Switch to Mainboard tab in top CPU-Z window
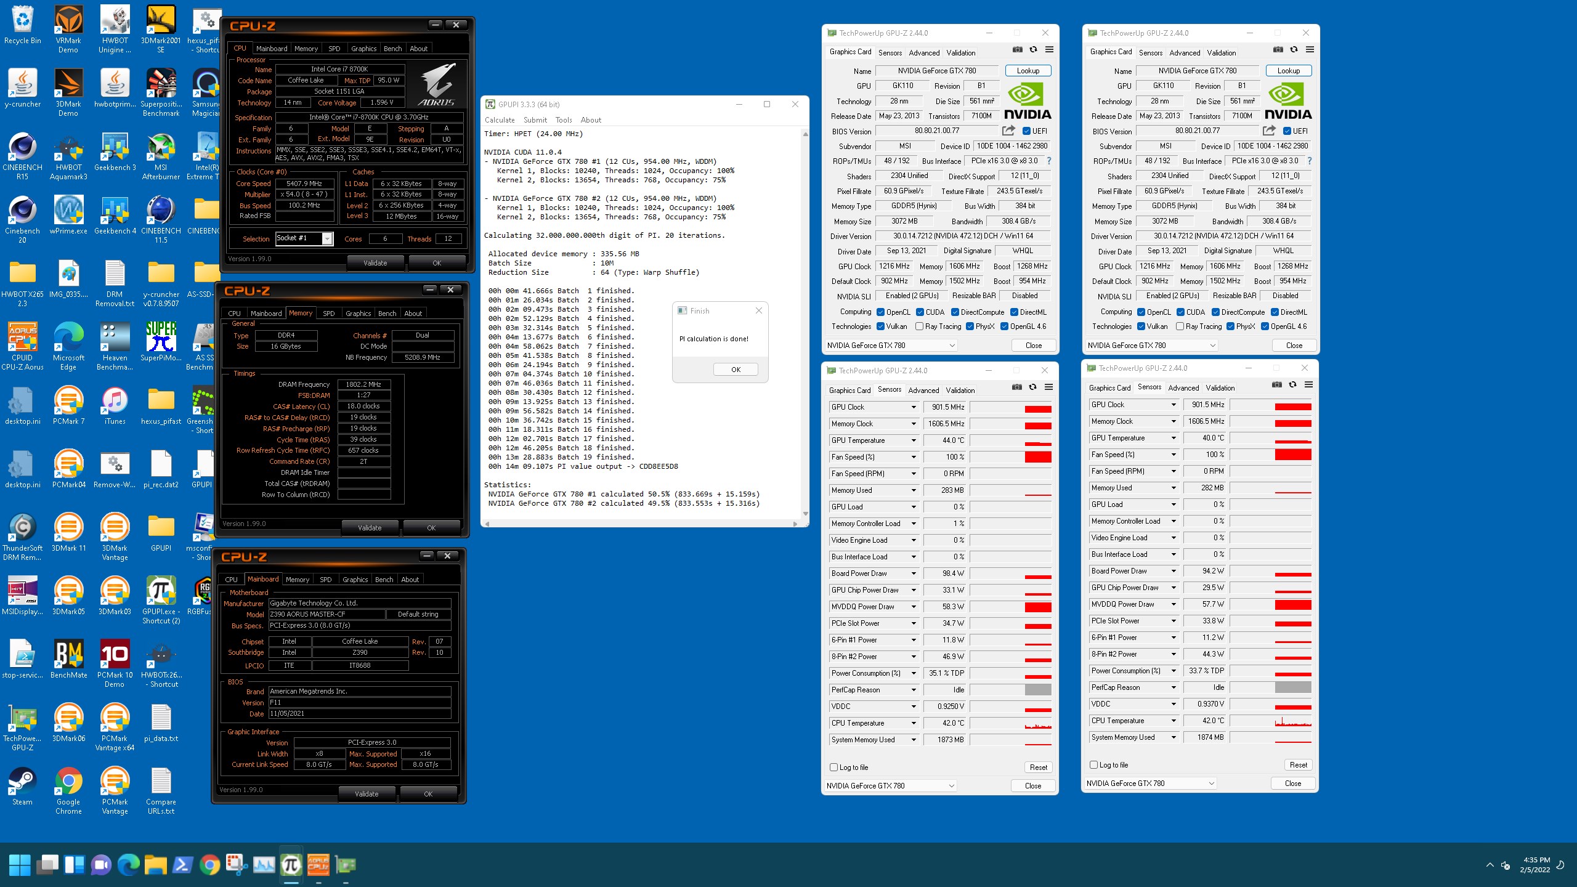The height and width of the screenshot is (887, 1577). point(272,49)
